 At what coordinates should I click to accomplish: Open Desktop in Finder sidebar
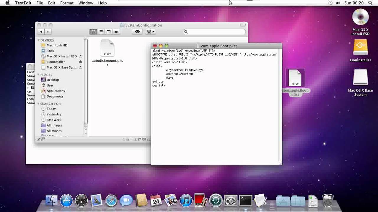click(x=53, y=80)
